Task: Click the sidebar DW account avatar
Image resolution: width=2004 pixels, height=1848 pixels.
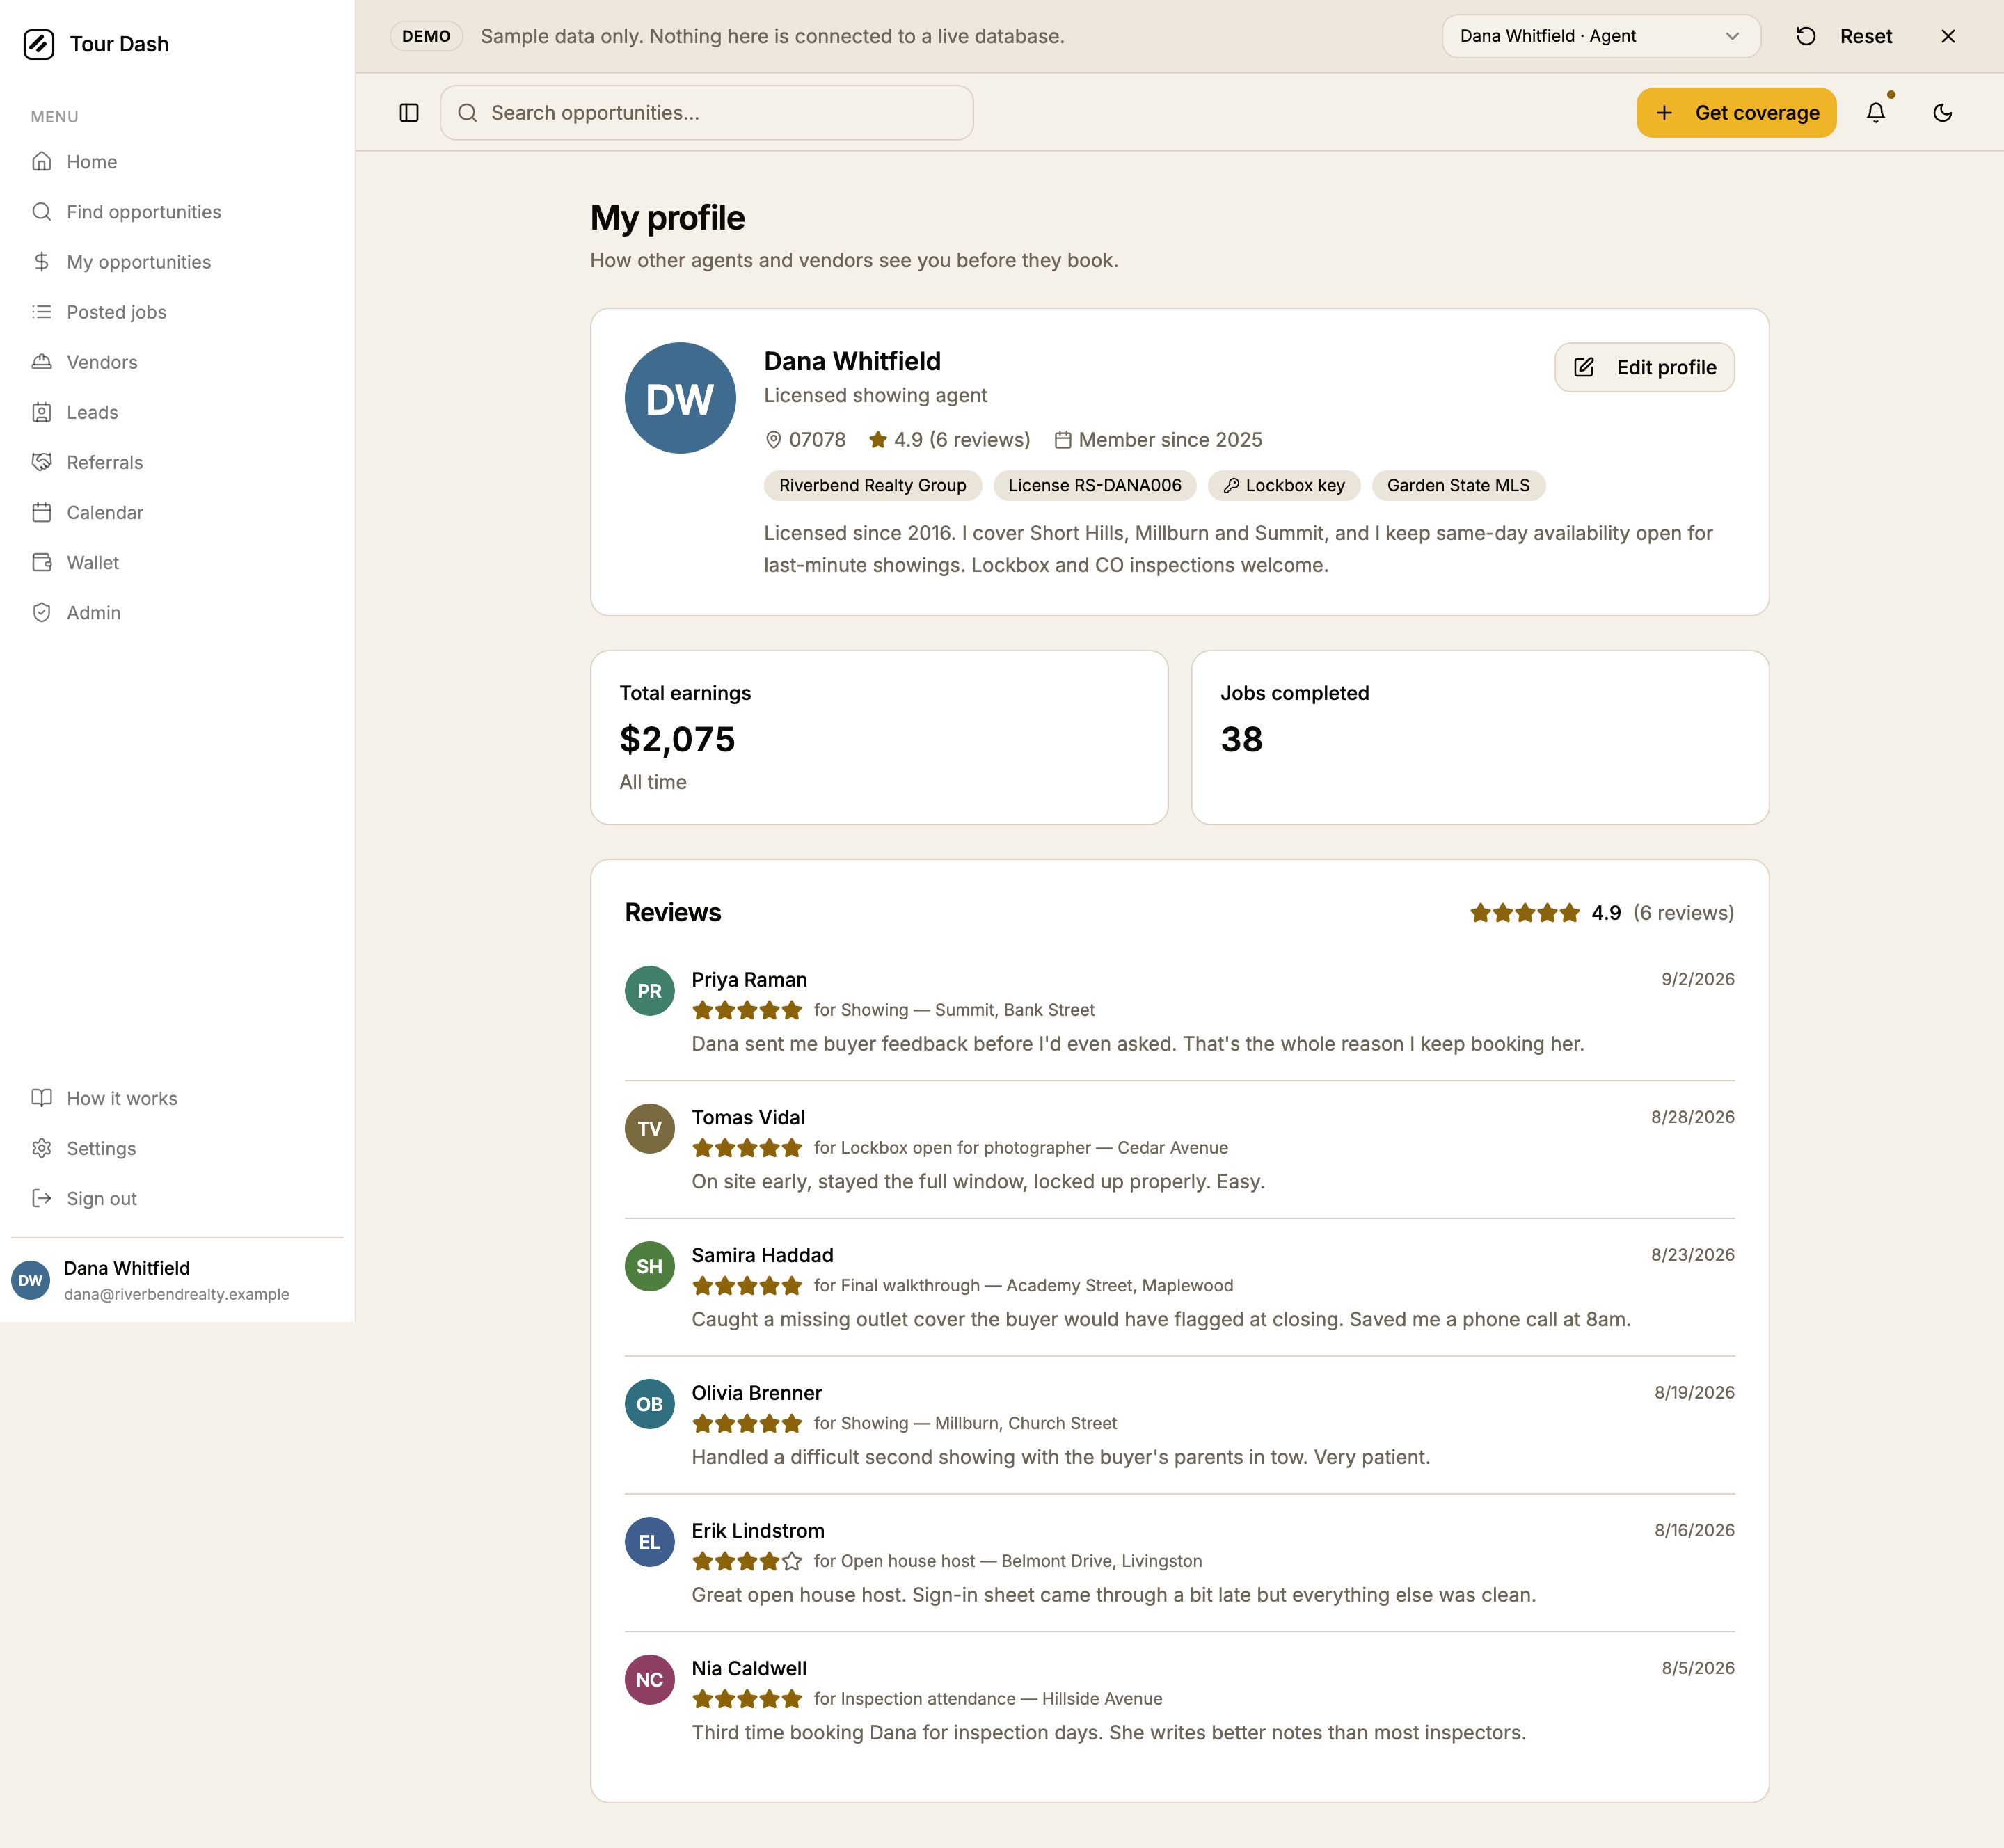Action: pos(31,1280)
